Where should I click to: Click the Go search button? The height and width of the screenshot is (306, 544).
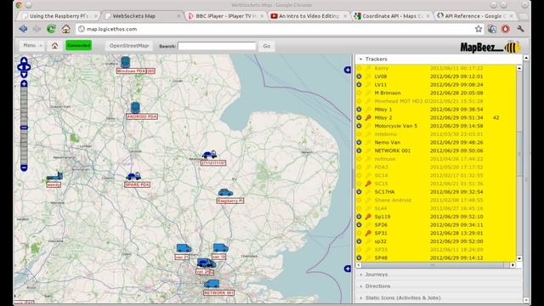click(x=266, y=46)
